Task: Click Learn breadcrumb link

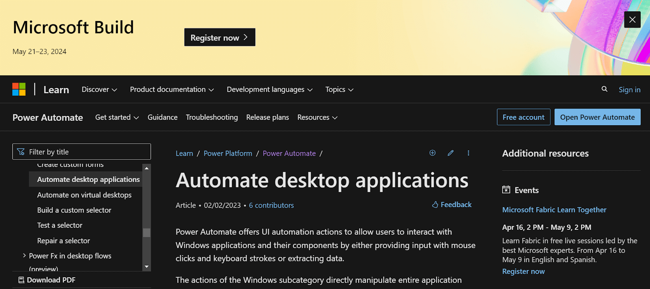Action: [x=184, y=154]
